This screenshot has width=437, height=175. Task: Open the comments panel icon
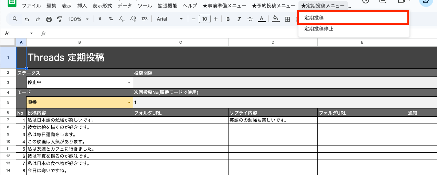coord(383,2)
